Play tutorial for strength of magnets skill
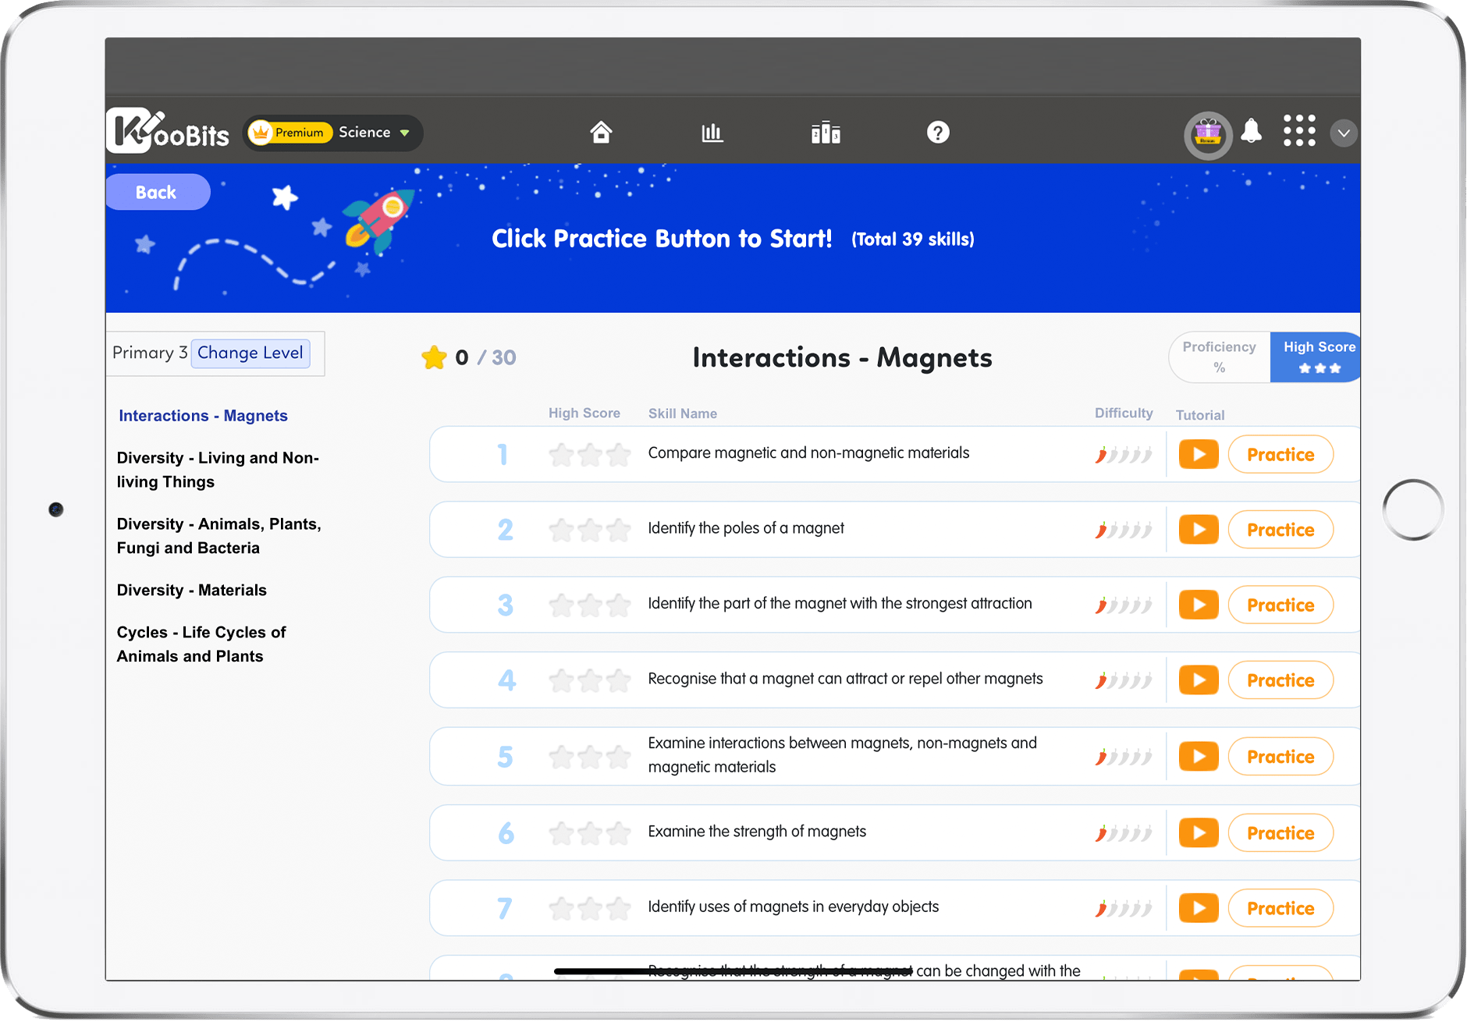The width and height of the screenshot is (1467, 1022). coord(1199,833)
